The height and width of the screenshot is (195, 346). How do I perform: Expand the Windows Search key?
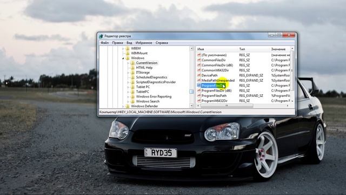128,101
